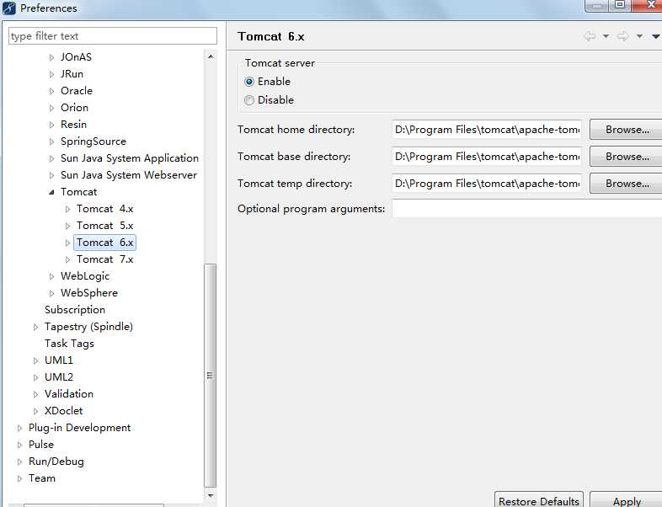
Task: Expand the WebSphere tree node
Action: click(51, 293)
